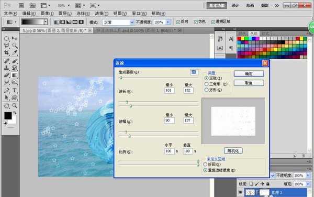
Task: Select Wrap Around (折回) option
Action: point(205,165)
